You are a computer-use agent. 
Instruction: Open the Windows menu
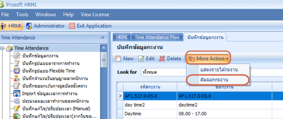click(x=46, y=15)
